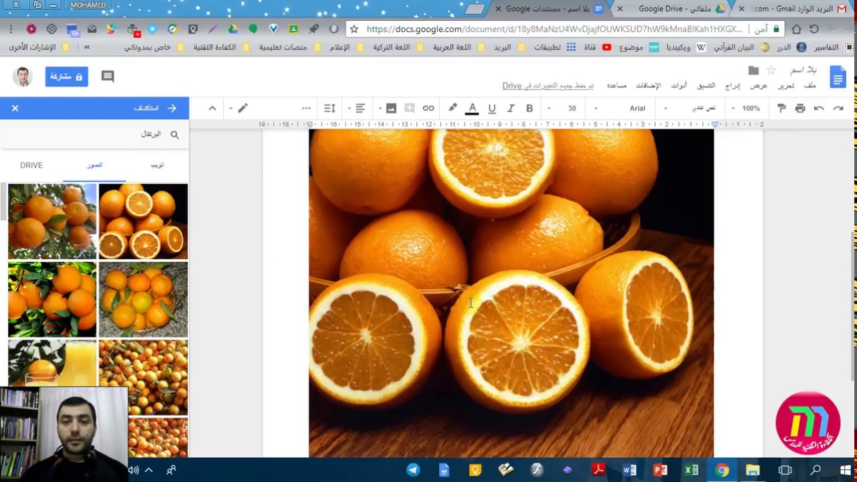
Task: Open the أدوات (Tools) menu
Action: pos(678,86)
